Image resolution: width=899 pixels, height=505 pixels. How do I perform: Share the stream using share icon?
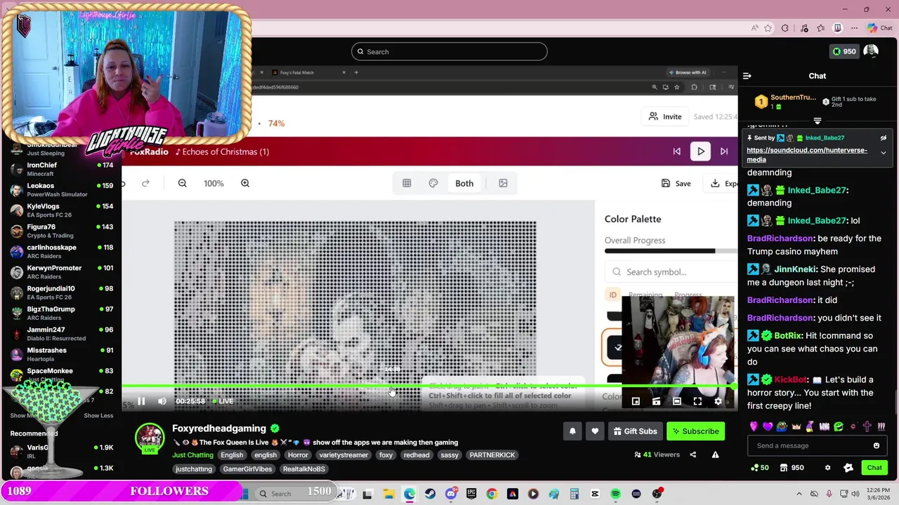(x=693, y=454)
